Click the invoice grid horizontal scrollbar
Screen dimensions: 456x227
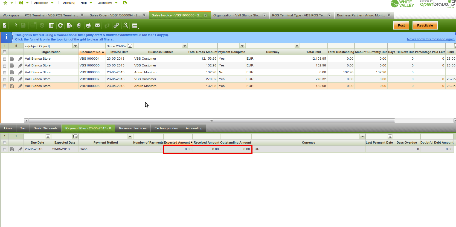(x=211, y=120)
